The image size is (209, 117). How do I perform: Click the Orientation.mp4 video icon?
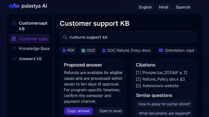point(161,50)
